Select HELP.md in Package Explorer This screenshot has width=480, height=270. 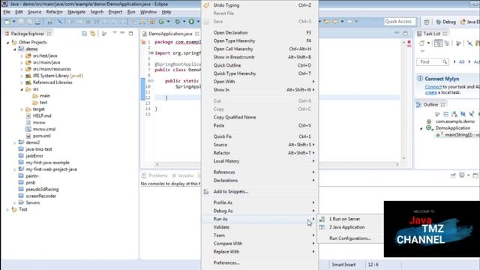[42, 115]
